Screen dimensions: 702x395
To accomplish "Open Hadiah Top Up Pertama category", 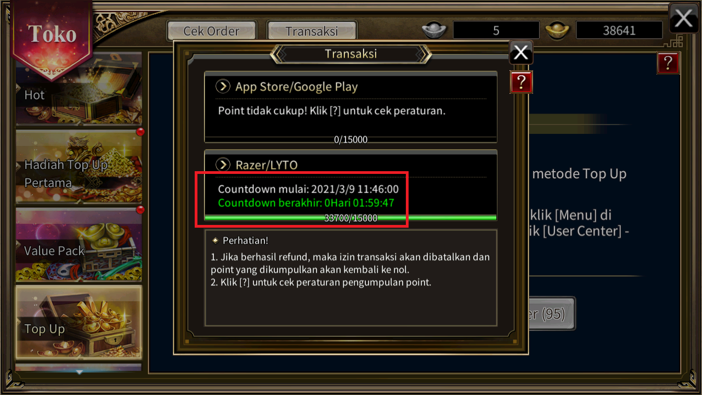I will (79, 166).
